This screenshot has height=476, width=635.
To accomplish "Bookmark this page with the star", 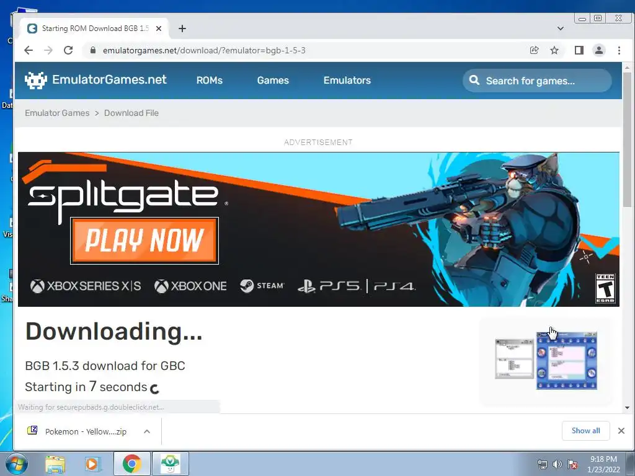I will coord(554,50).
